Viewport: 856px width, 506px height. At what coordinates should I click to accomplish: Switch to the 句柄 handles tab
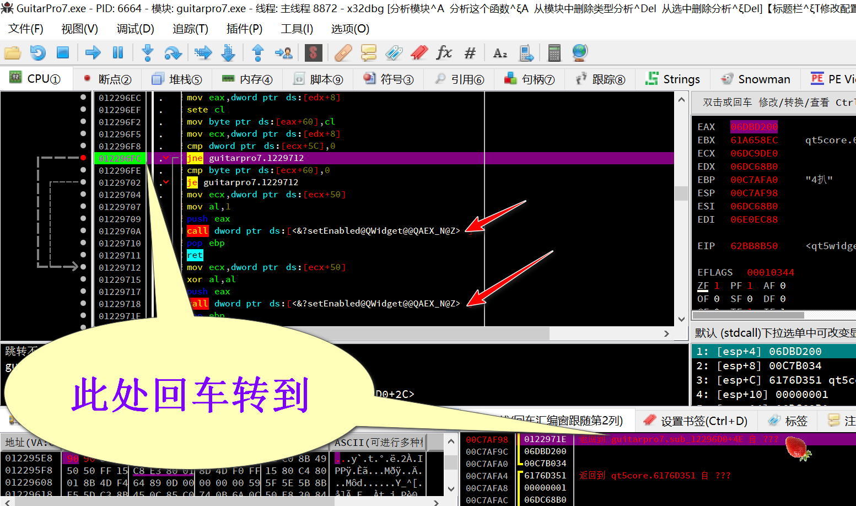[x=530, y=79]
